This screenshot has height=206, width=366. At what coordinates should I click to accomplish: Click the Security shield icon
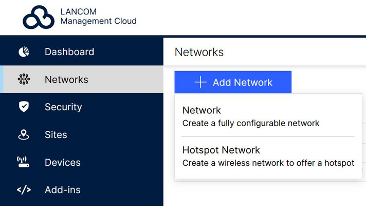tap(24, 107)
